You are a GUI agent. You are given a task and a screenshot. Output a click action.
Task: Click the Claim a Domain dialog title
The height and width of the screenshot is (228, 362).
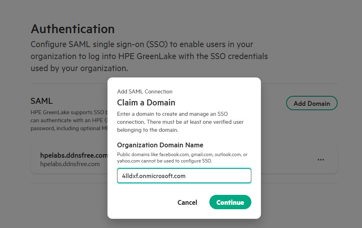point(146,103)
